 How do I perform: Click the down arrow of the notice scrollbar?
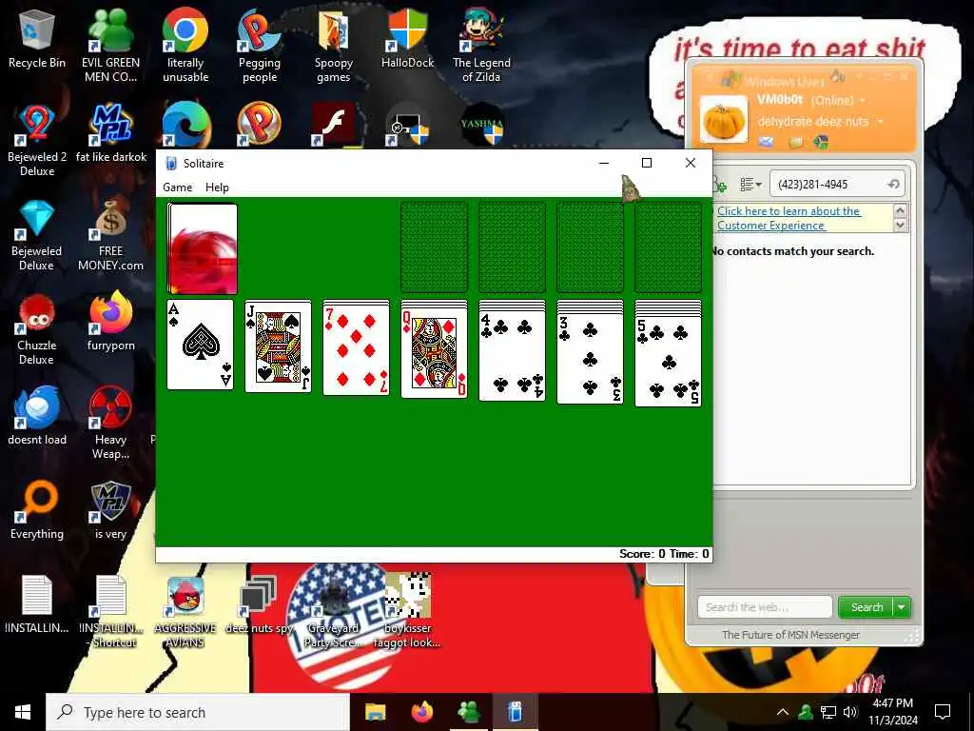(900, 225)
